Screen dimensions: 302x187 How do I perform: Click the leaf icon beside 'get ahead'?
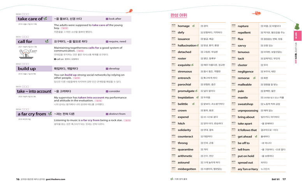(256, 136)
